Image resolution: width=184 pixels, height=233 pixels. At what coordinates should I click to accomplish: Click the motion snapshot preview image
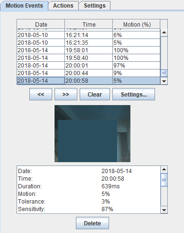(92, 134)
